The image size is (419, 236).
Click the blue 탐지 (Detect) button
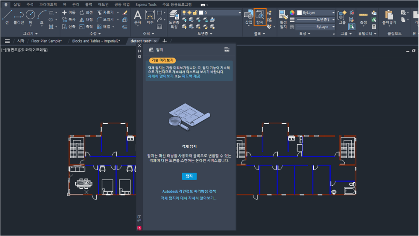tap(189, 176)
